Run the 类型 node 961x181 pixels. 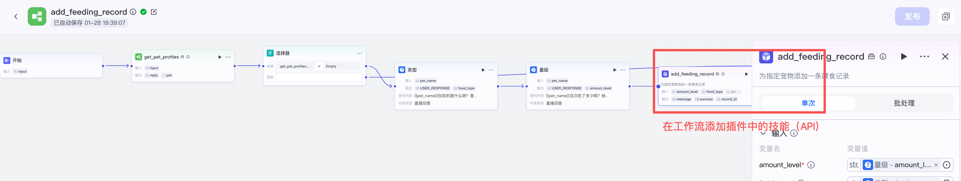tap(483, 70)
